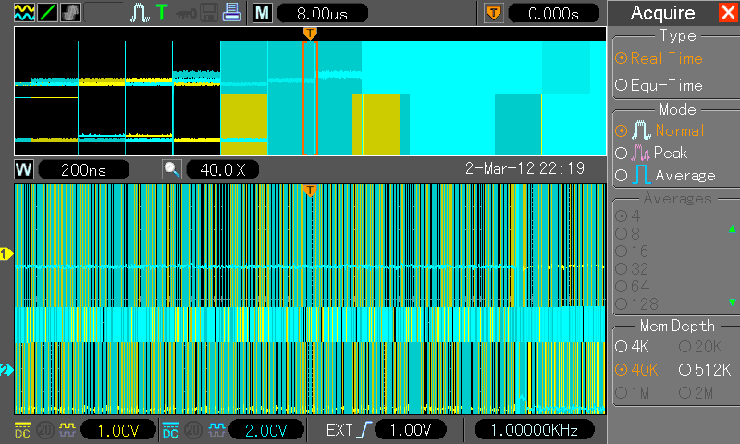Click the W window timebase icon
This screenshot has width=740, height=444.
[x=24, y=169]
